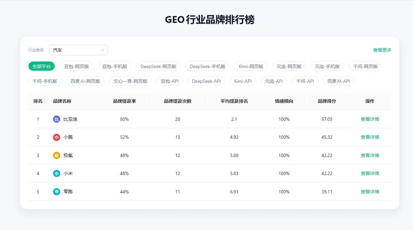413x230 pixels.
Task: Click mention count 20 for 比亚迪
Action: point(178,119)
